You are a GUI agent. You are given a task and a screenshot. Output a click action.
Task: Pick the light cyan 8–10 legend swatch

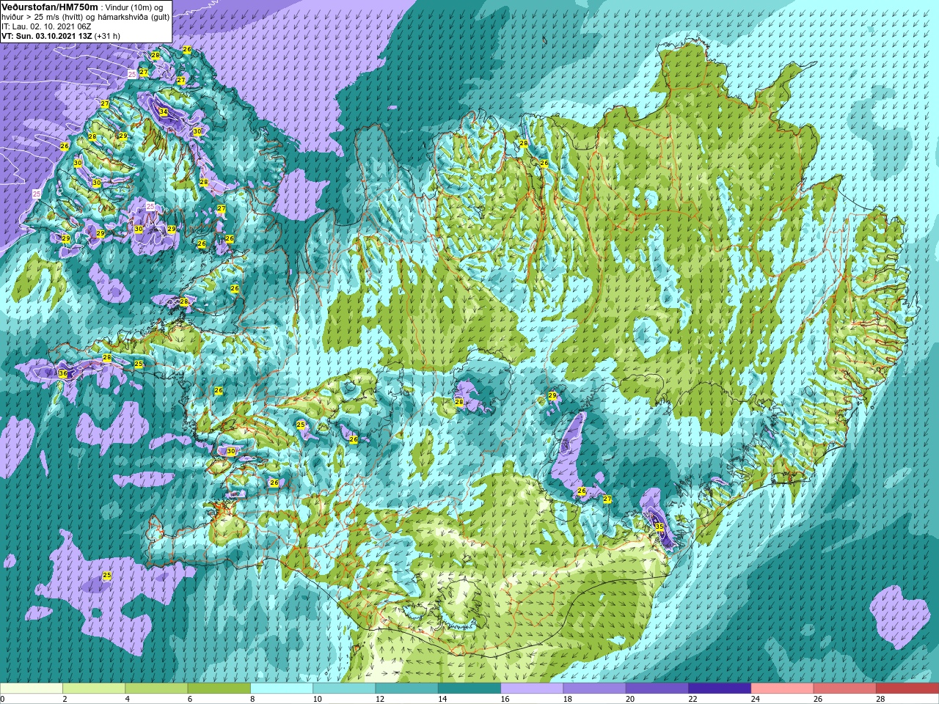point(282,689)
